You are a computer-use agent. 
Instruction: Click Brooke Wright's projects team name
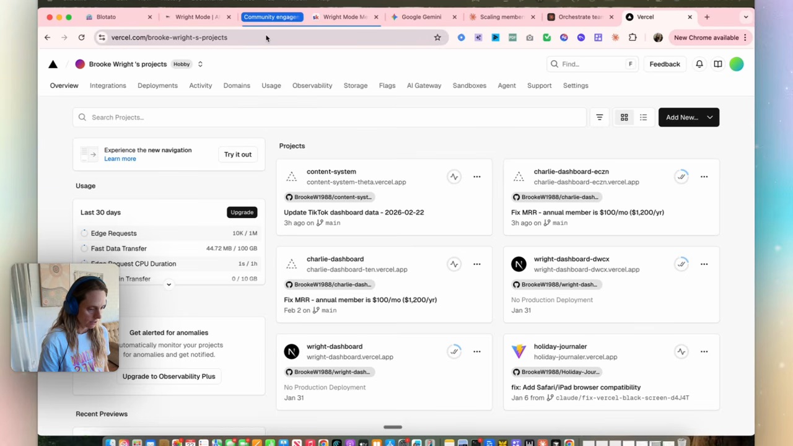128,64
